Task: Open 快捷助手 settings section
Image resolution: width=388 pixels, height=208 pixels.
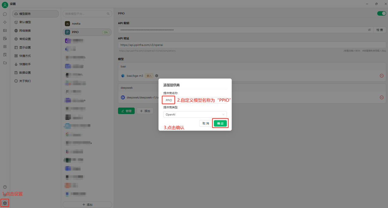Action: [x=35, y=64]
